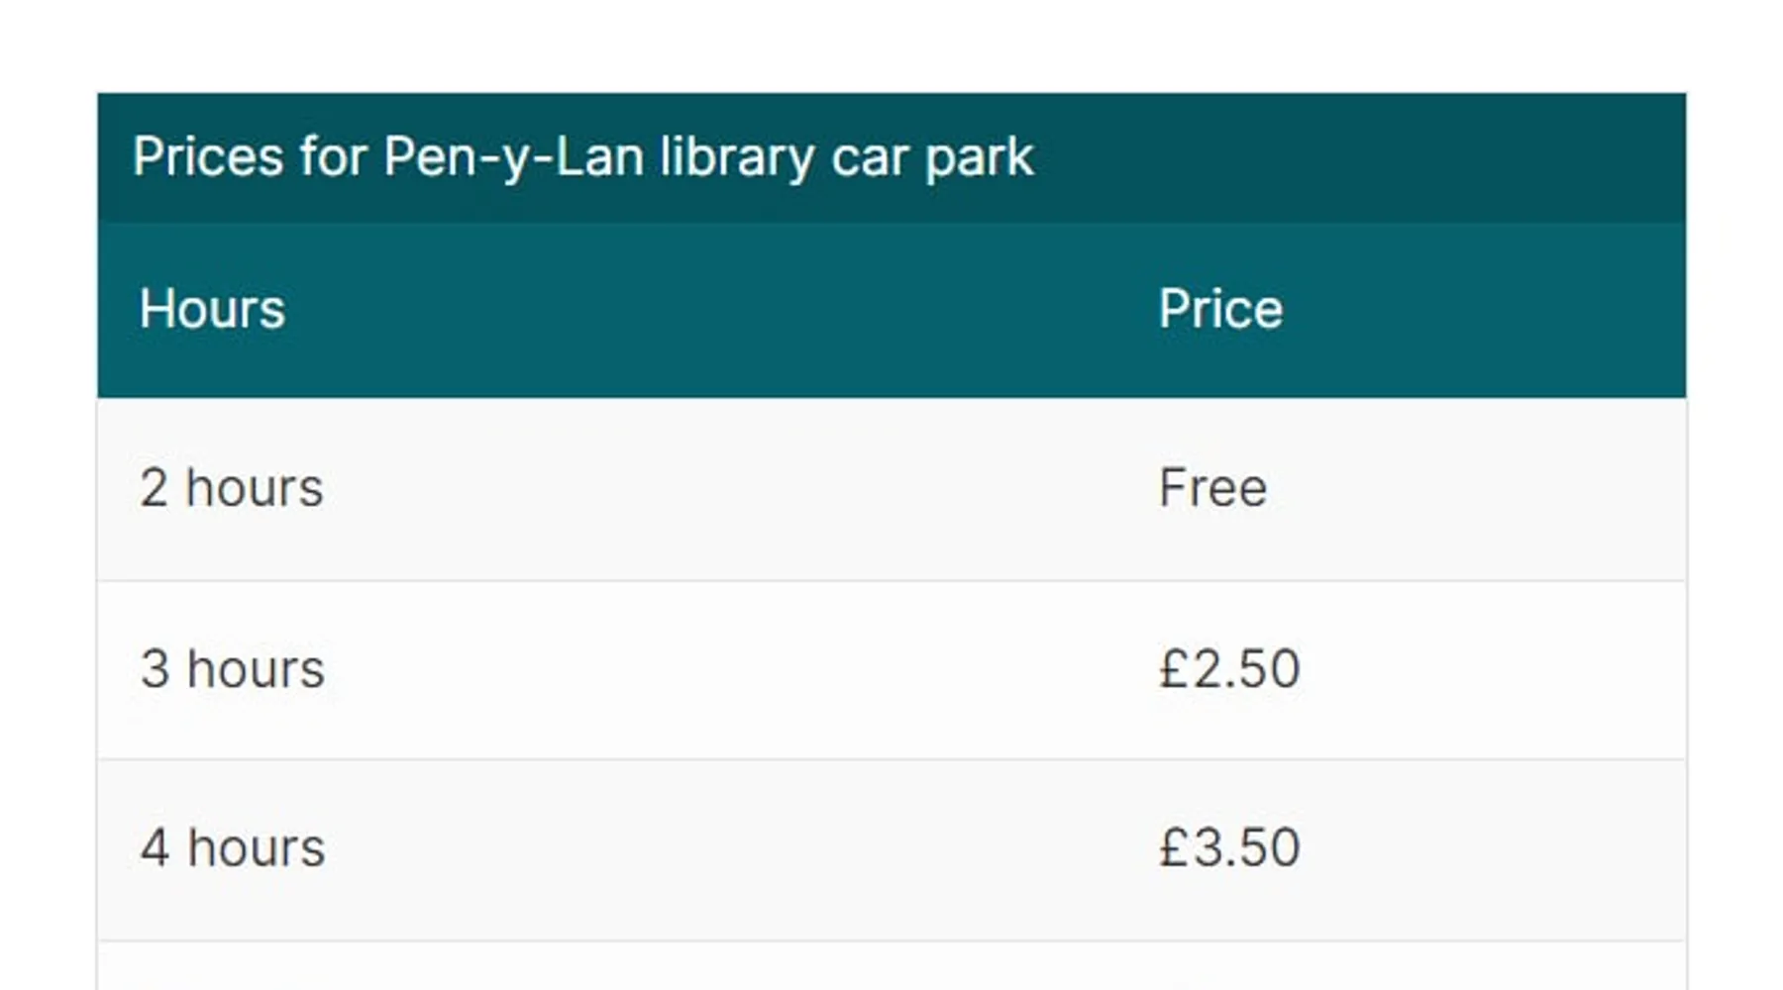Select the "4 hours" cell
Screen dimensions: 1783x990
(232, 848)
